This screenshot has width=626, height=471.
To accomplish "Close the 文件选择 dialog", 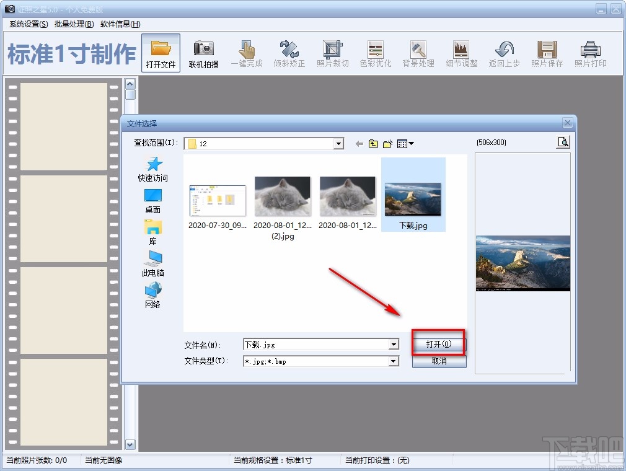I will 567,123.
